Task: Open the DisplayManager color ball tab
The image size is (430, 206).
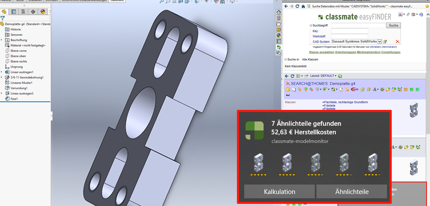Action: tap(43, 12)
